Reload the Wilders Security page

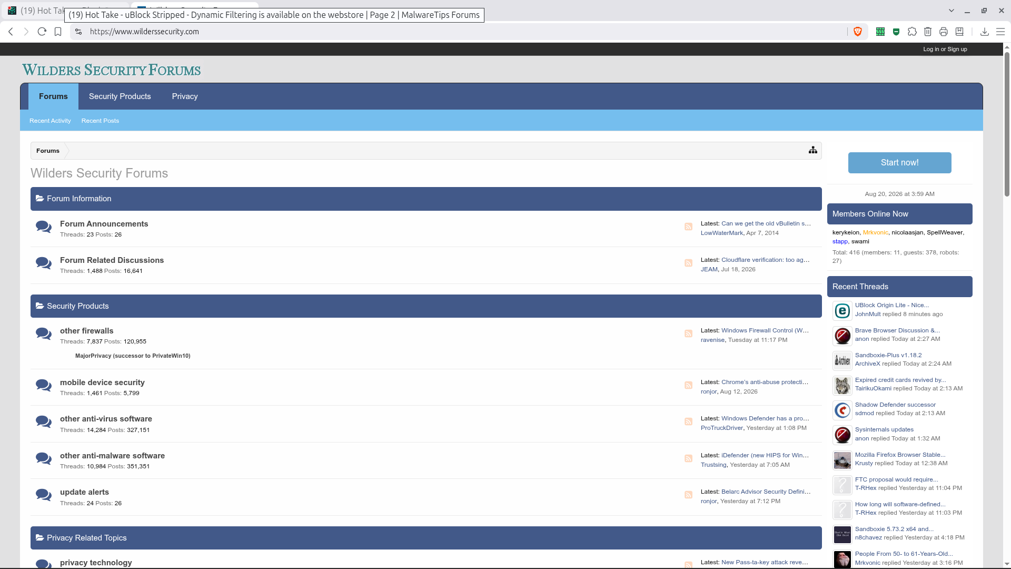coord(42,32)
